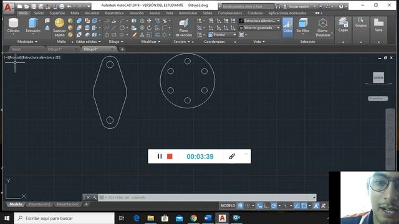Open the Grupos panel
The image size is (399, 224).
pyautogui.click(x=361, y=22)
